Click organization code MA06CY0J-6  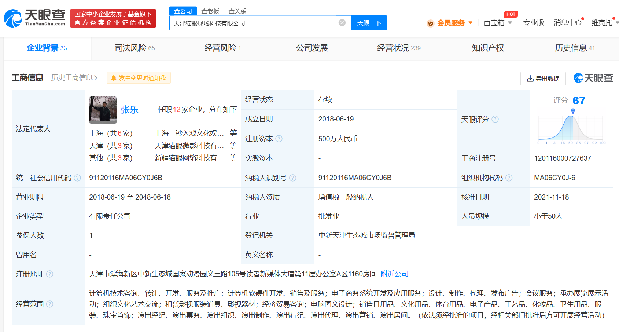click(x=554, y=178)
